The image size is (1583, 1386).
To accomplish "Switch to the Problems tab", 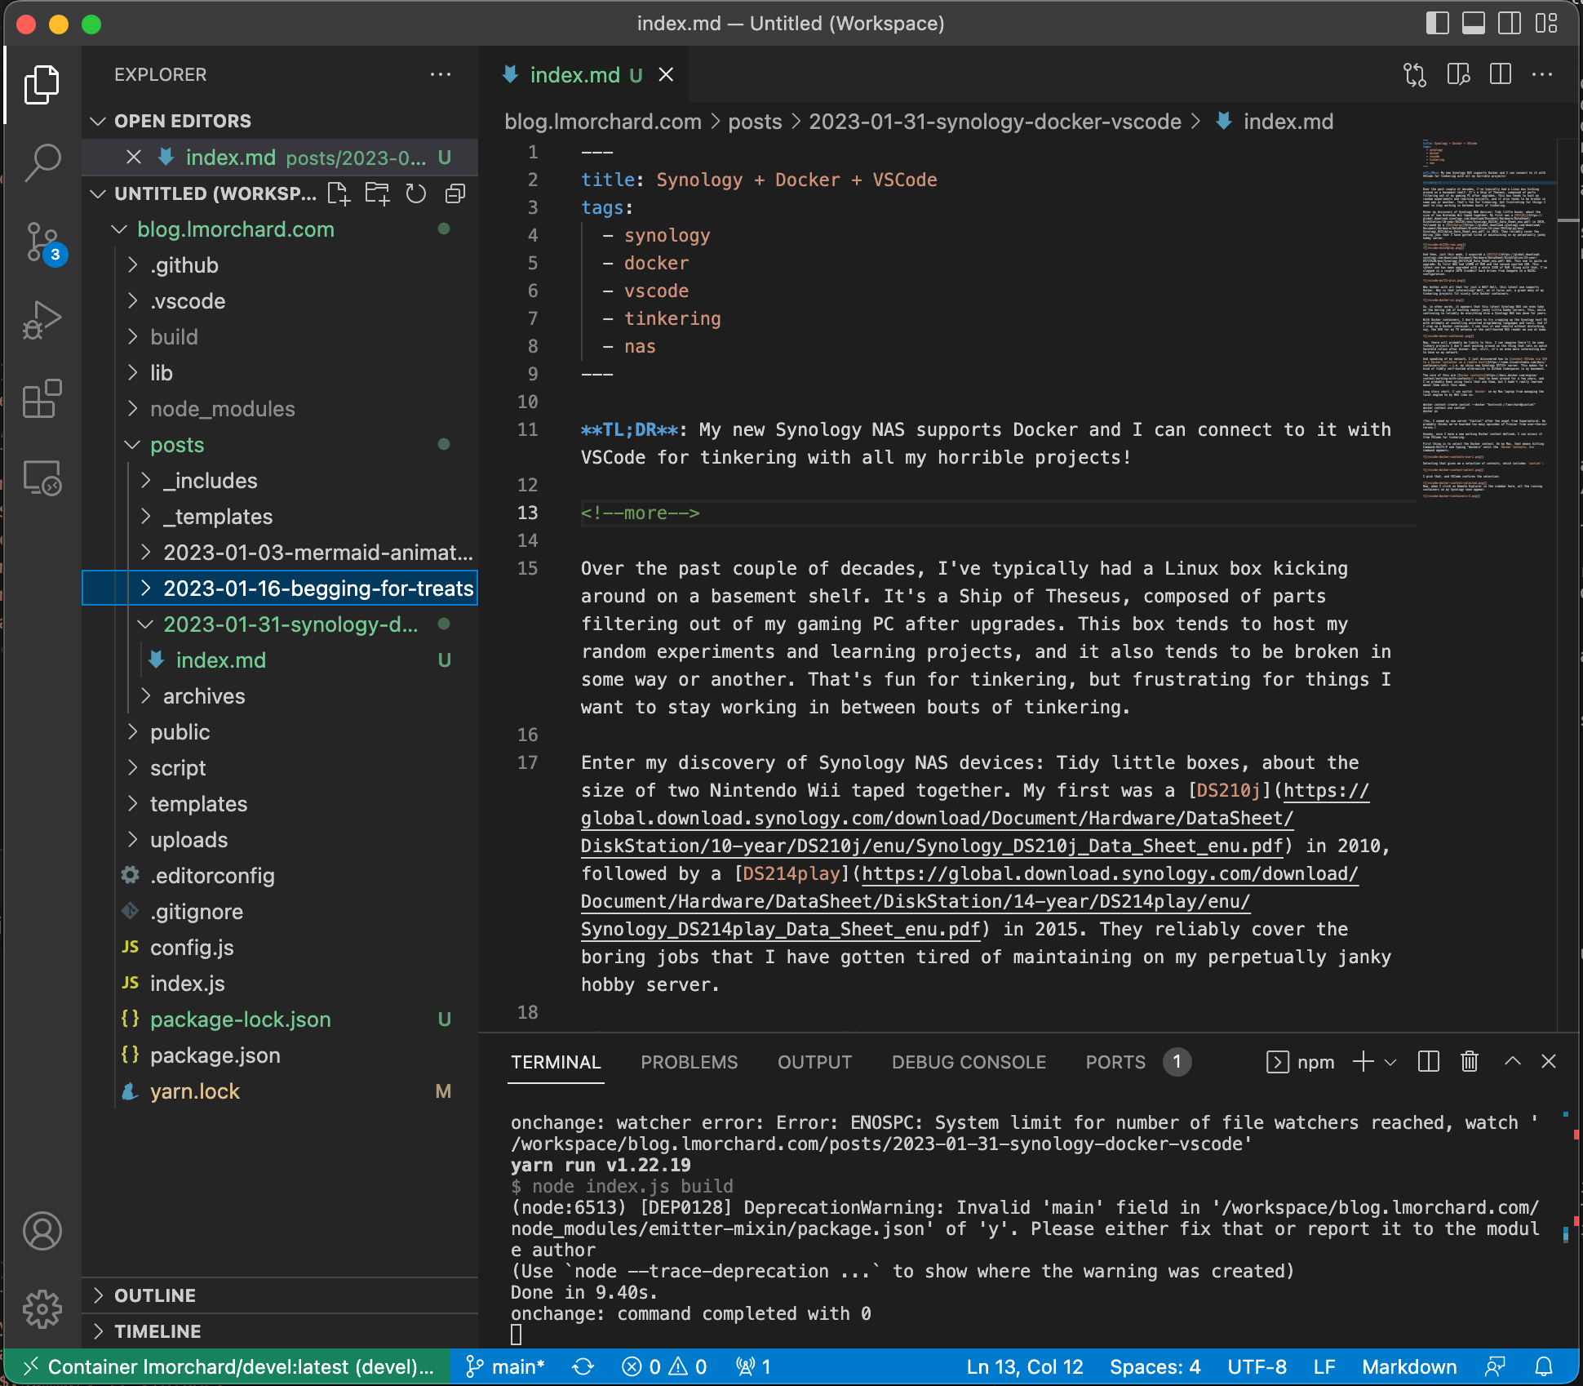I will [689, 1062].
